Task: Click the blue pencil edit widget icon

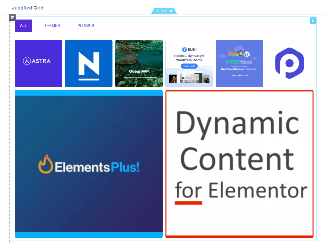Action: pos(313,20)
